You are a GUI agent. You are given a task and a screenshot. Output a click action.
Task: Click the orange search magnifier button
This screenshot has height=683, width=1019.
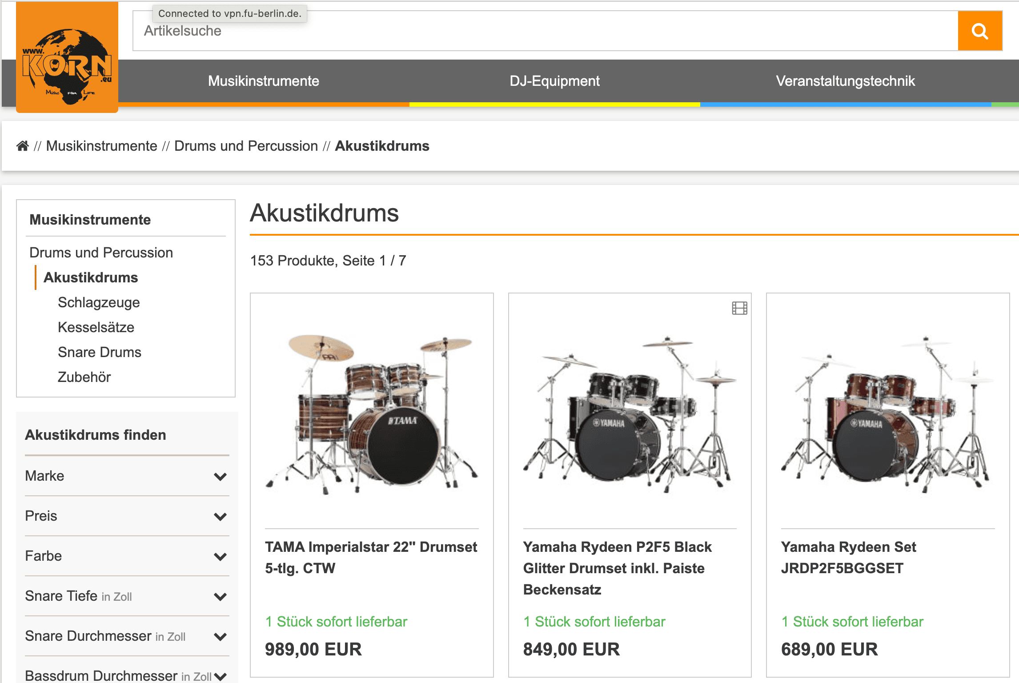[979, 31]
